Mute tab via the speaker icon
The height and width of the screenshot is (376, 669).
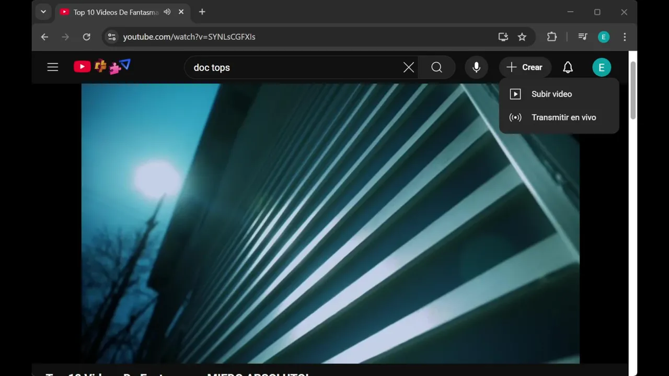(167, 12)
